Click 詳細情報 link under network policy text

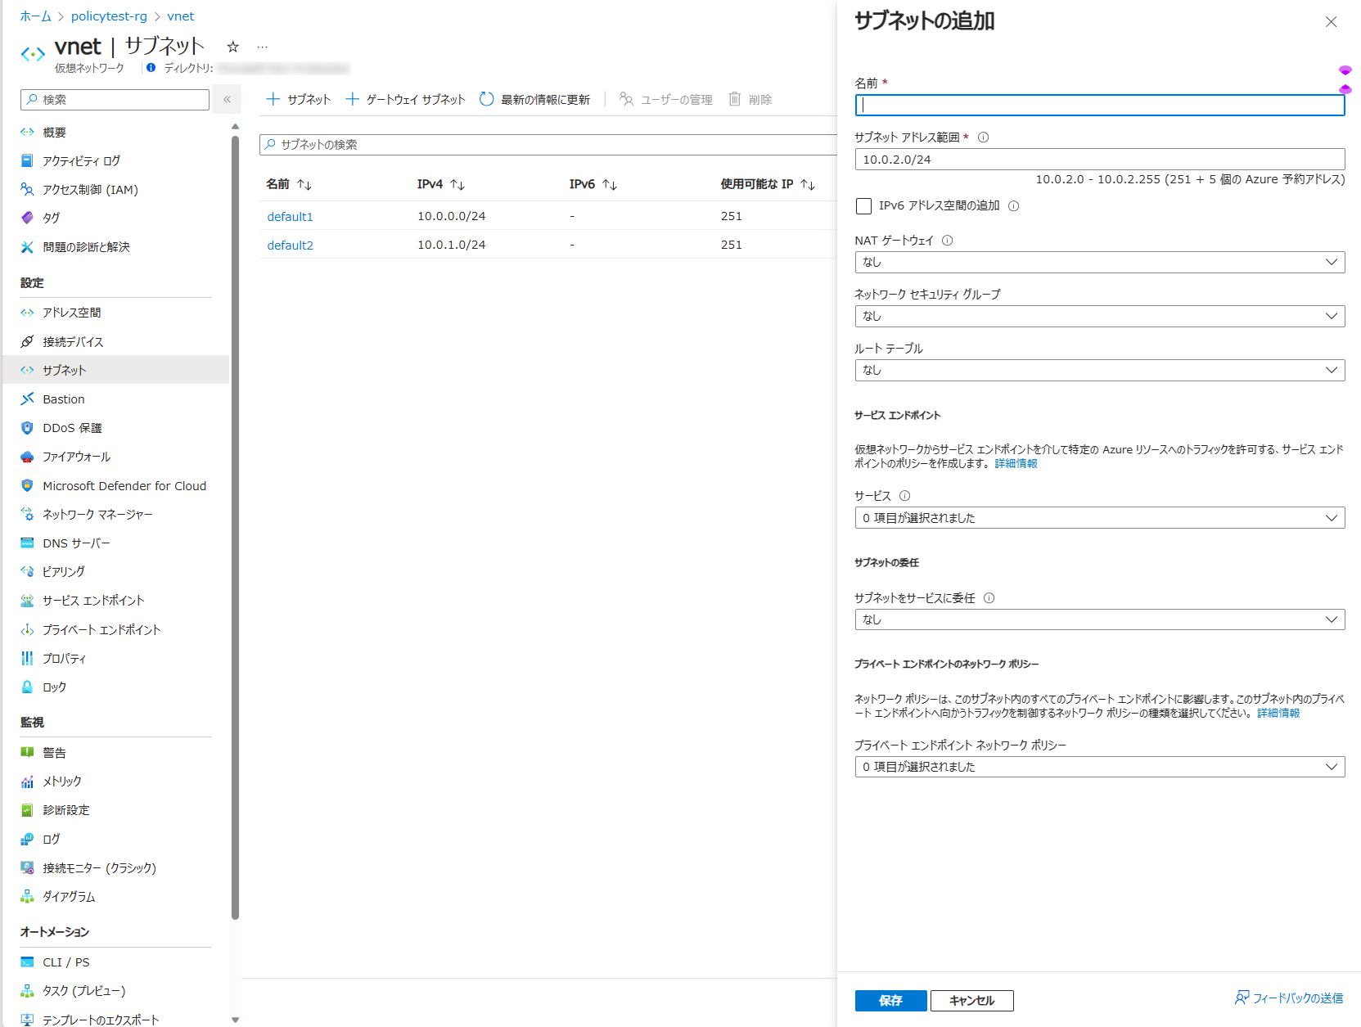click(x=1278, y=713)
